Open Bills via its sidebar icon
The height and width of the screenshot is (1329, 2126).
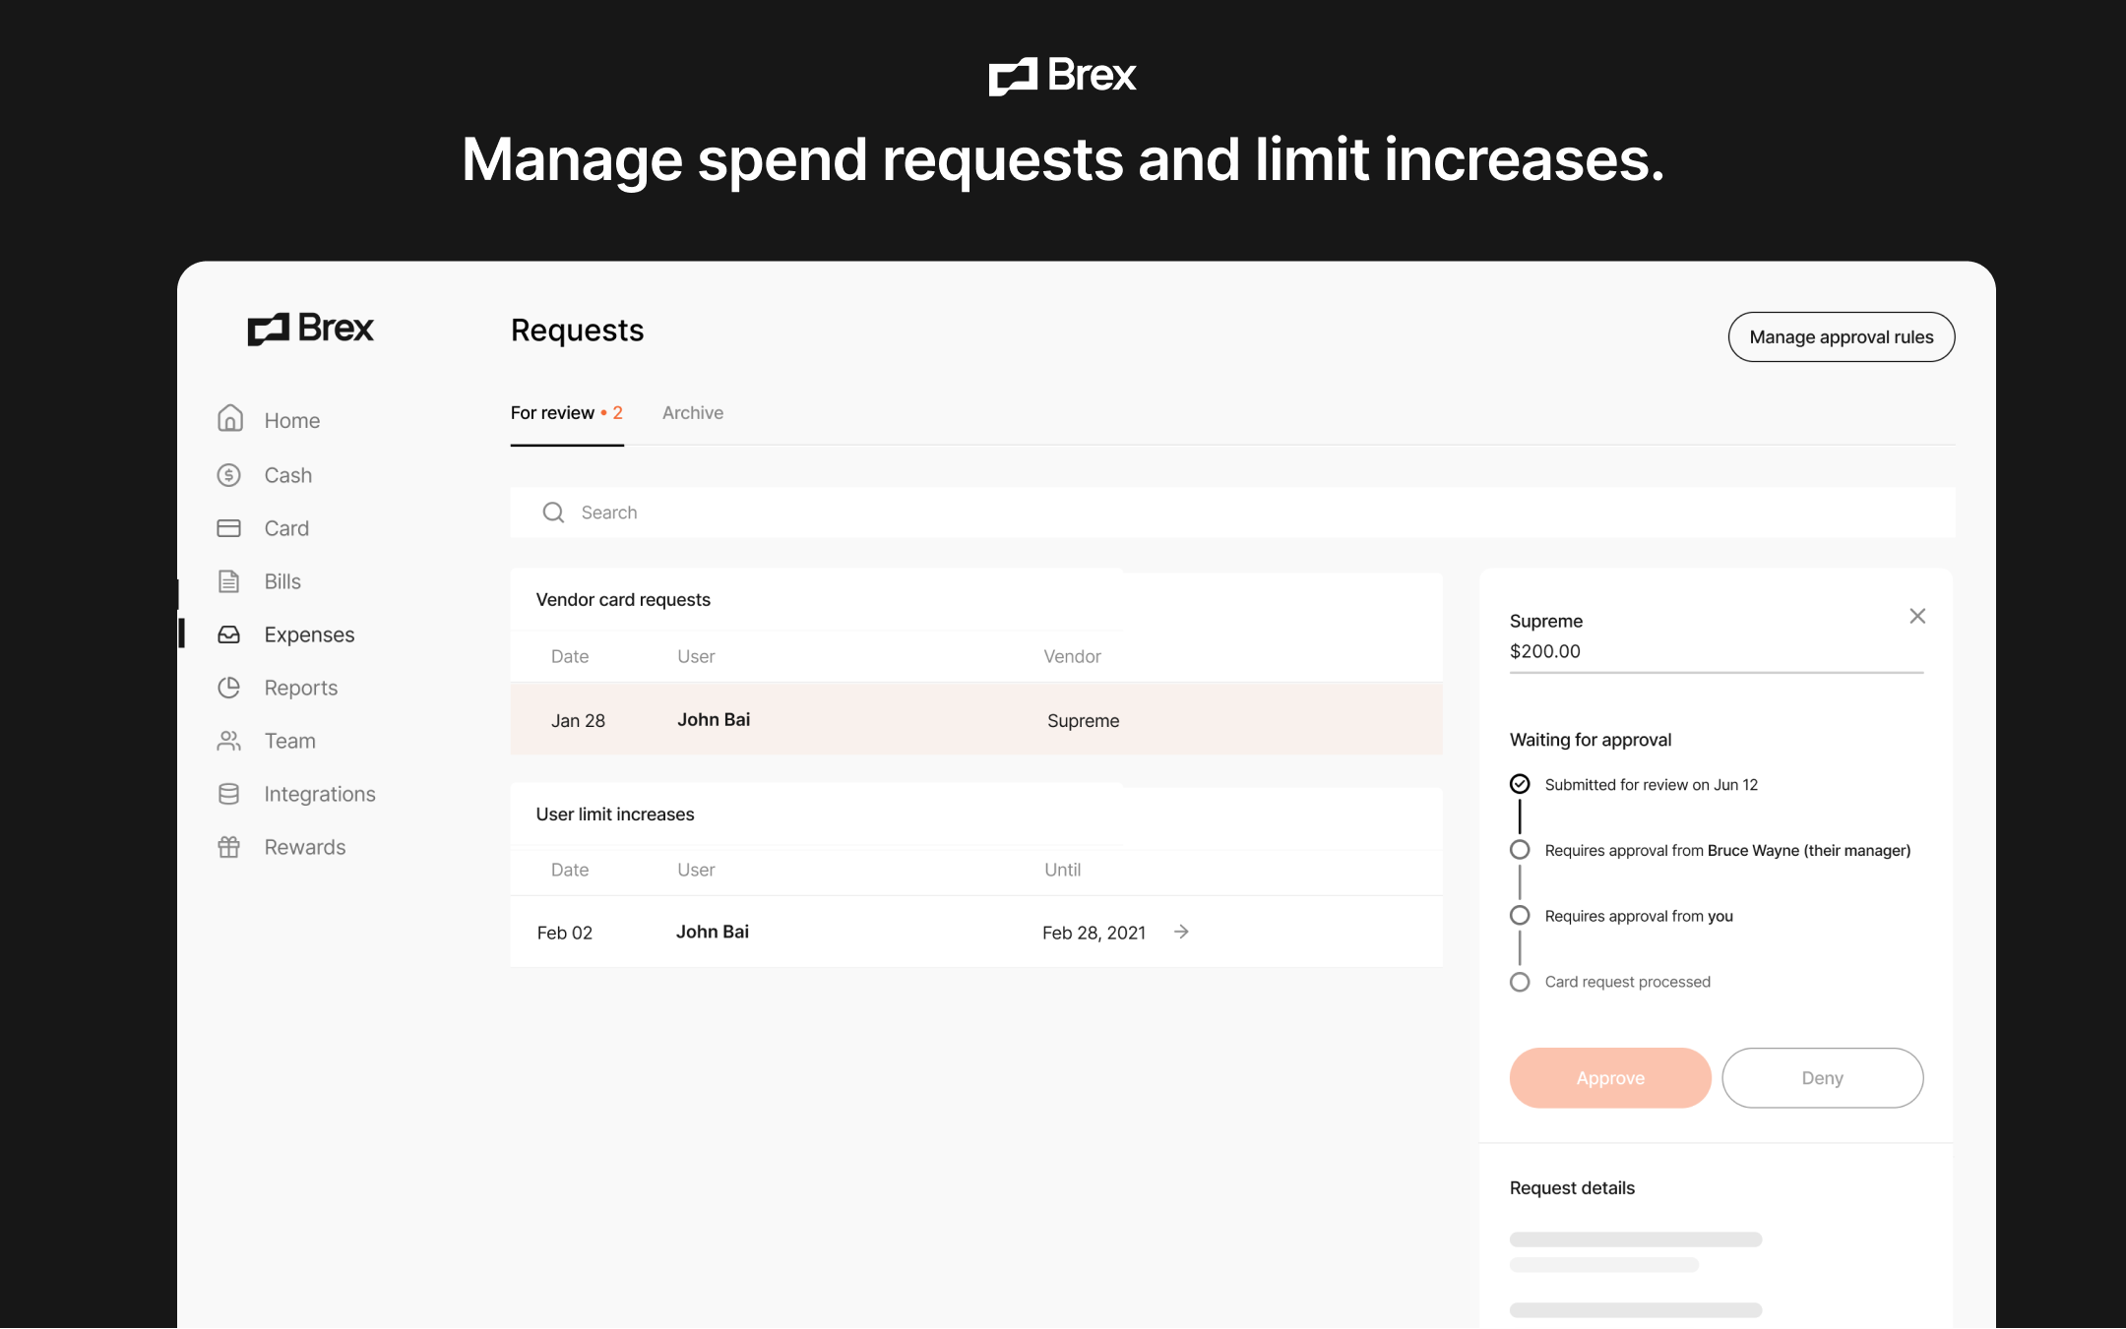tap(229, 581)
